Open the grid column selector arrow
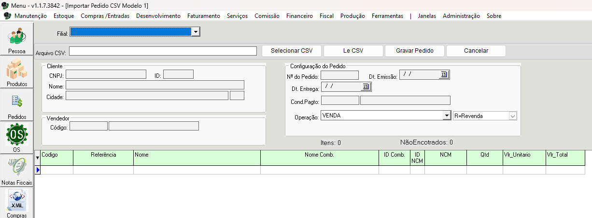This screenshot has height=218, width=592. [x=38, y=158]
